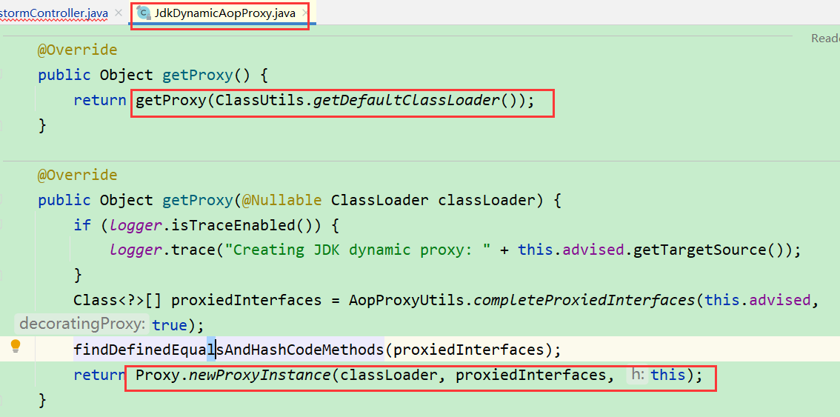Viewport: 840px width, 417px height.
Task: Click the findDefinedEqualsAndHashCodeMethods call
Action: pyautogui.click(x=229, y=350)
